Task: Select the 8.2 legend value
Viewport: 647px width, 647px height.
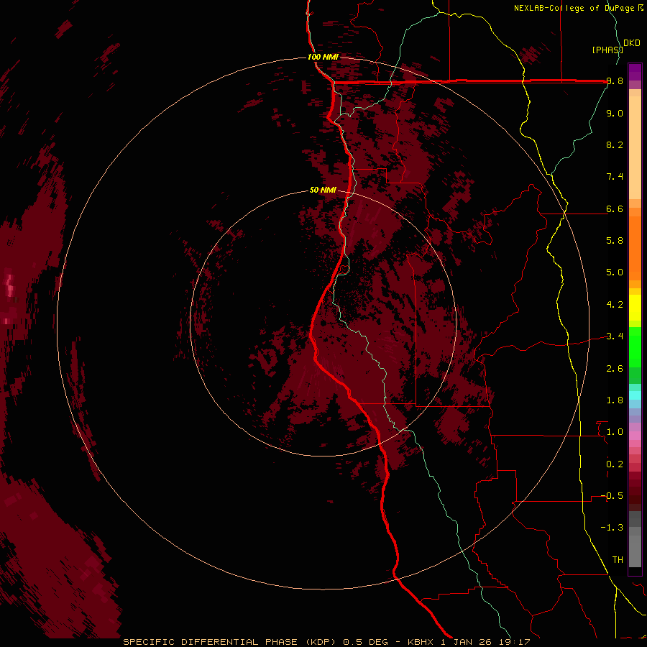Action: pyautogui.click(x=615, y=144)
